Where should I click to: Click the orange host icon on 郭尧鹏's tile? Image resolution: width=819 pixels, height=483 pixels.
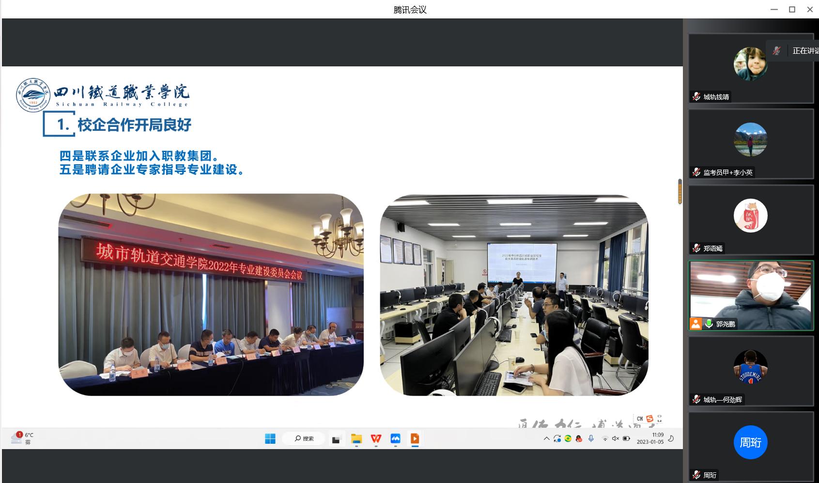pos(696,324)
